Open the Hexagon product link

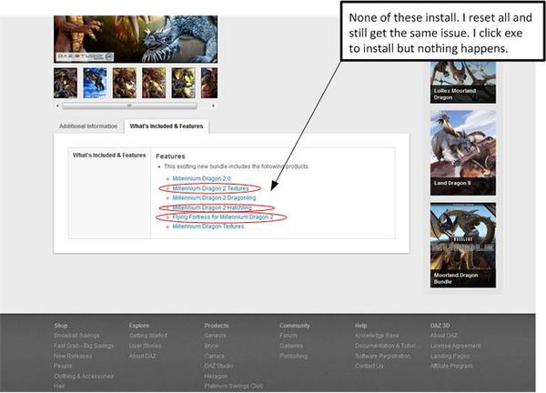pos(216,376)
